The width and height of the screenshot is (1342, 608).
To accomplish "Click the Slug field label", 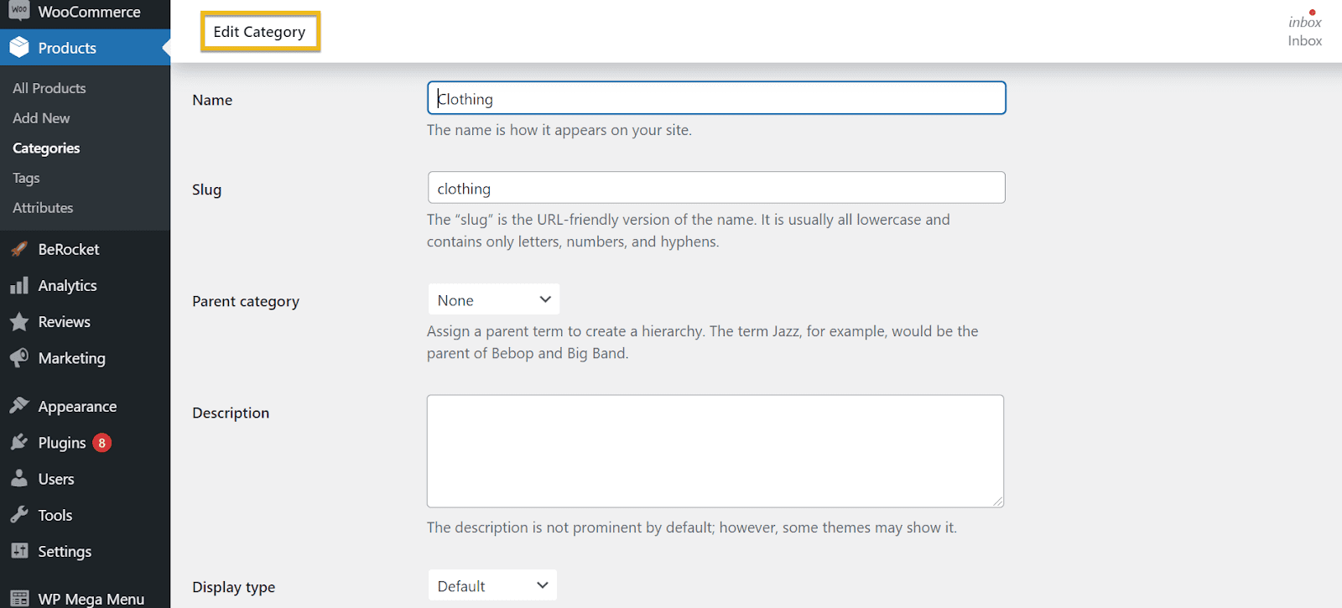I will pyautogui.click(x=207, y=190).
